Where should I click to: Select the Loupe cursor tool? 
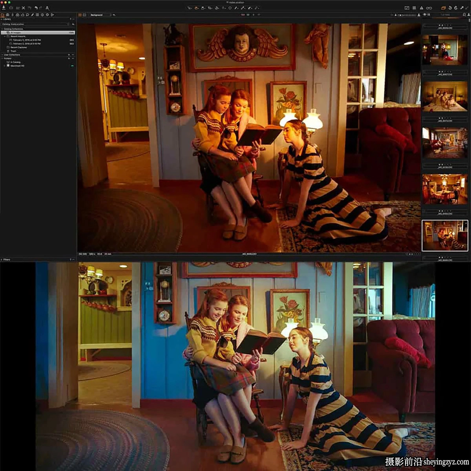[x=203, y=8]
